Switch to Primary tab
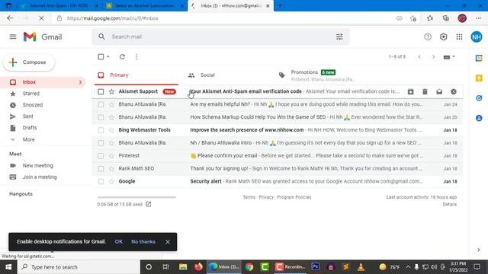 pyautogui.click(x=136, y=75)
